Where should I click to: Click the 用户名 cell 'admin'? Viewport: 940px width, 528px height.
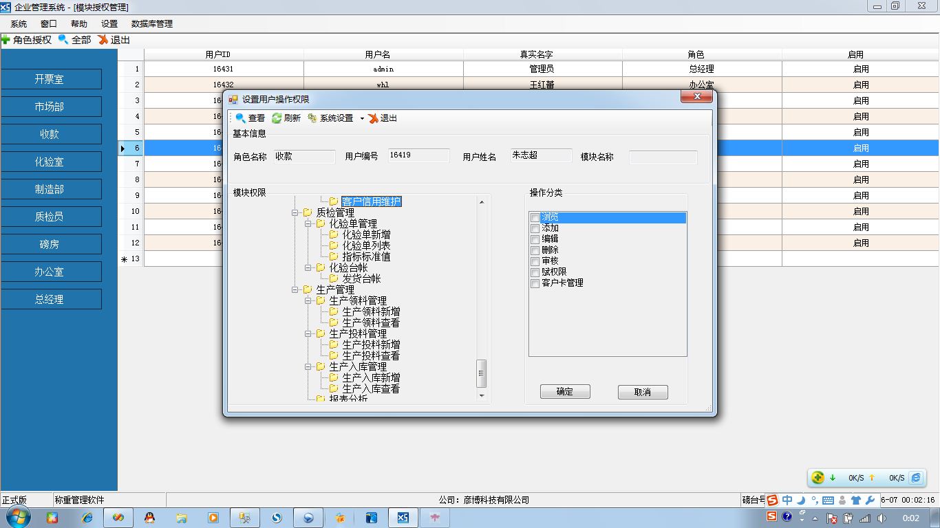[x=383, y=69]
